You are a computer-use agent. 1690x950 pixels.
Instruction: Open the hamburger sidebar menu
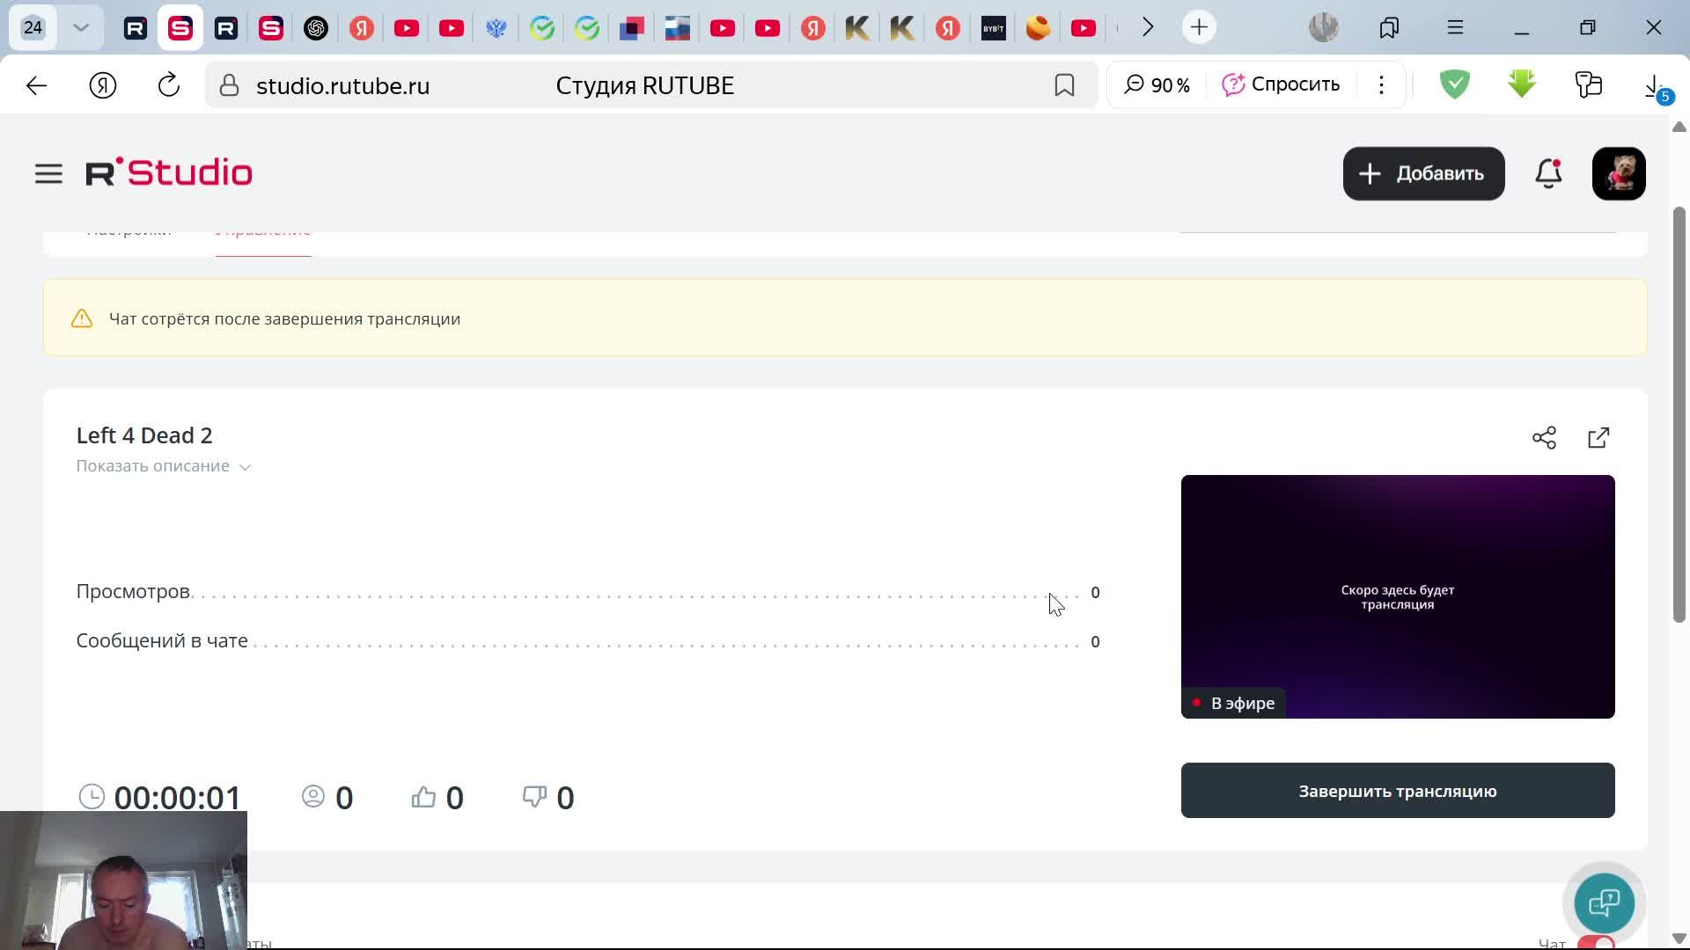pos(48,173)
